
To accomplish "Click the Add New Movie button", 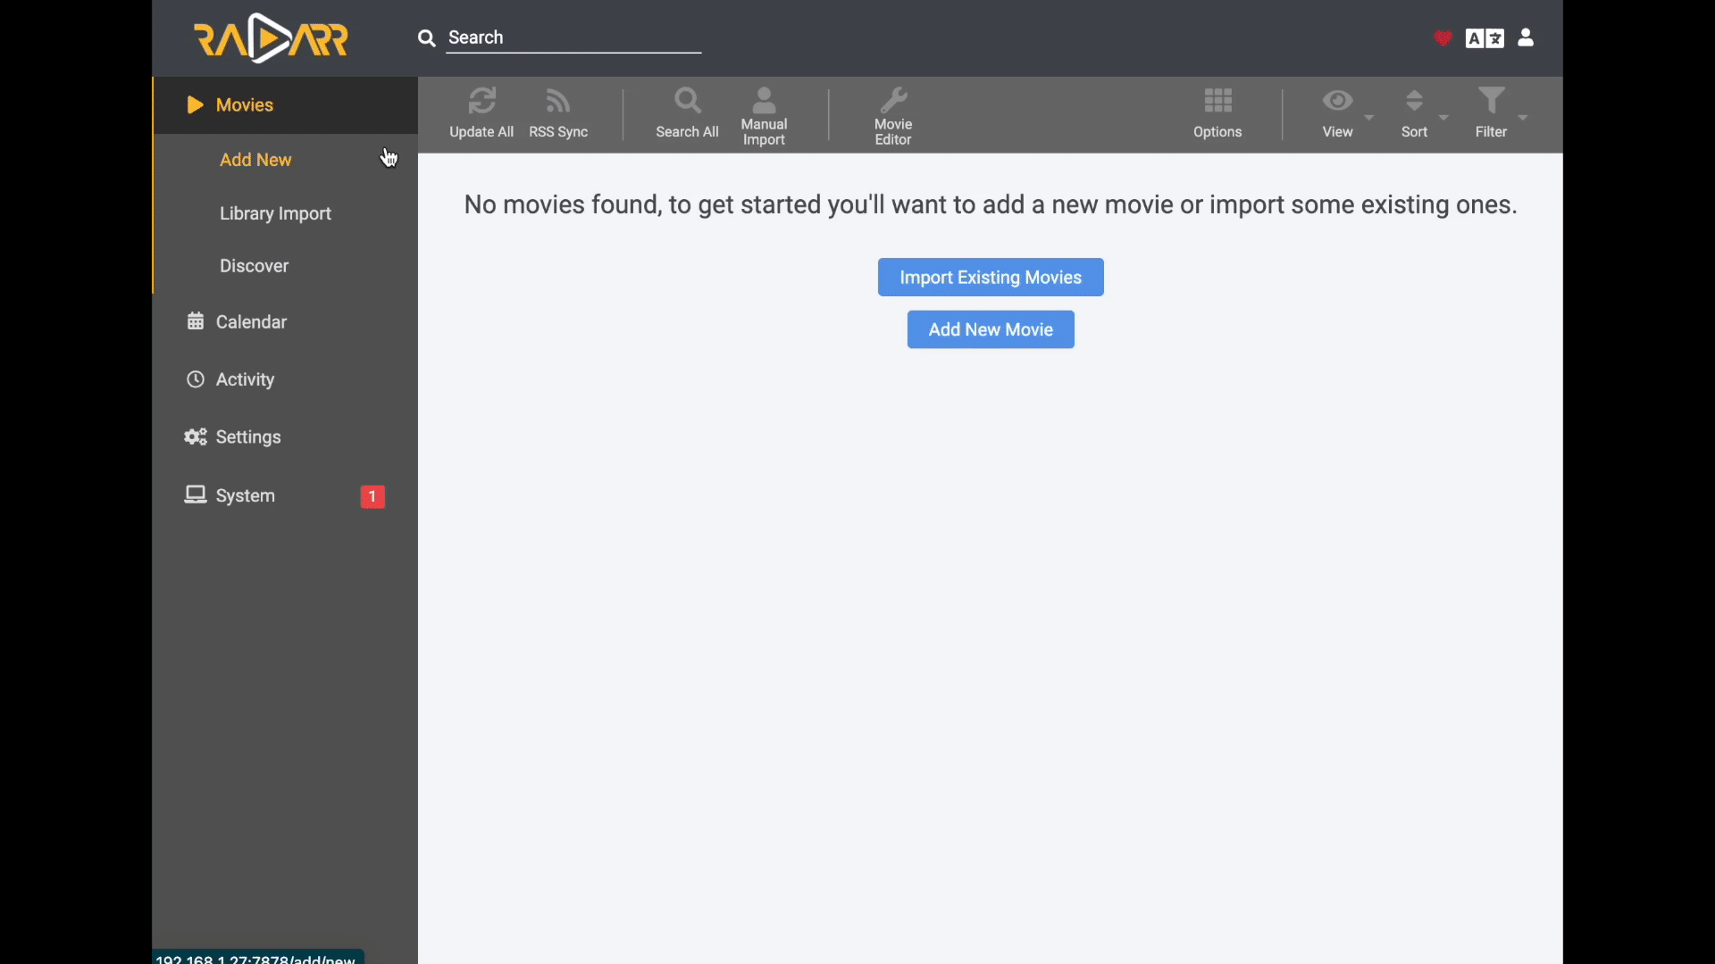I will coord(991,330).
